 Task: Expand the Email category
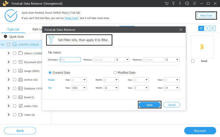click(x=8, y=97)
